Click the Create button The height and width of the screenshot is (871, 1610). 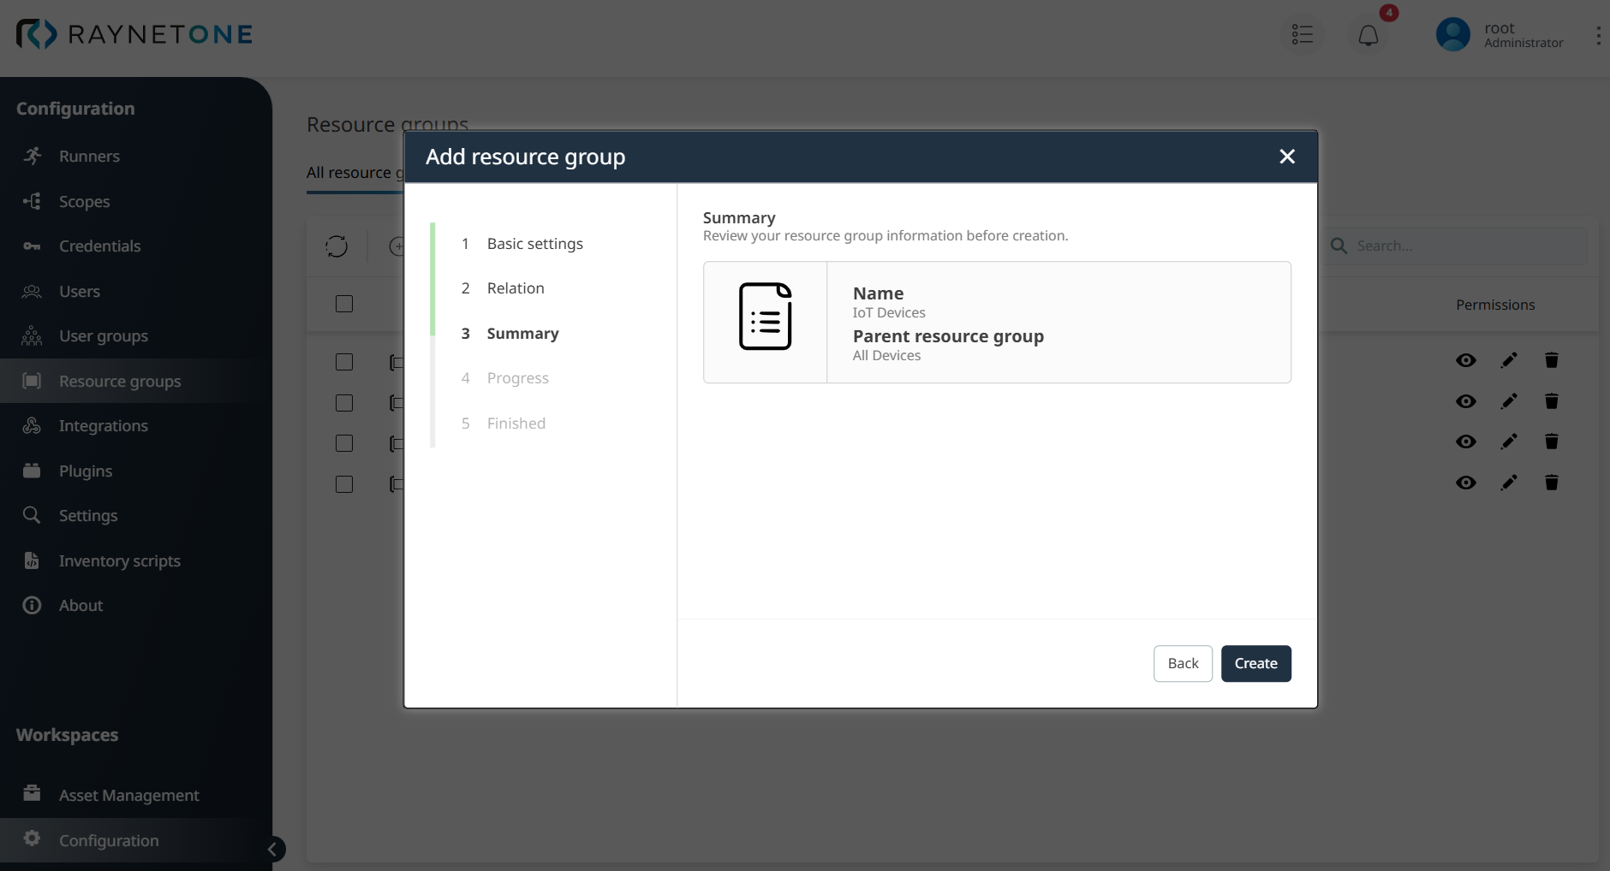[1255, 663]
